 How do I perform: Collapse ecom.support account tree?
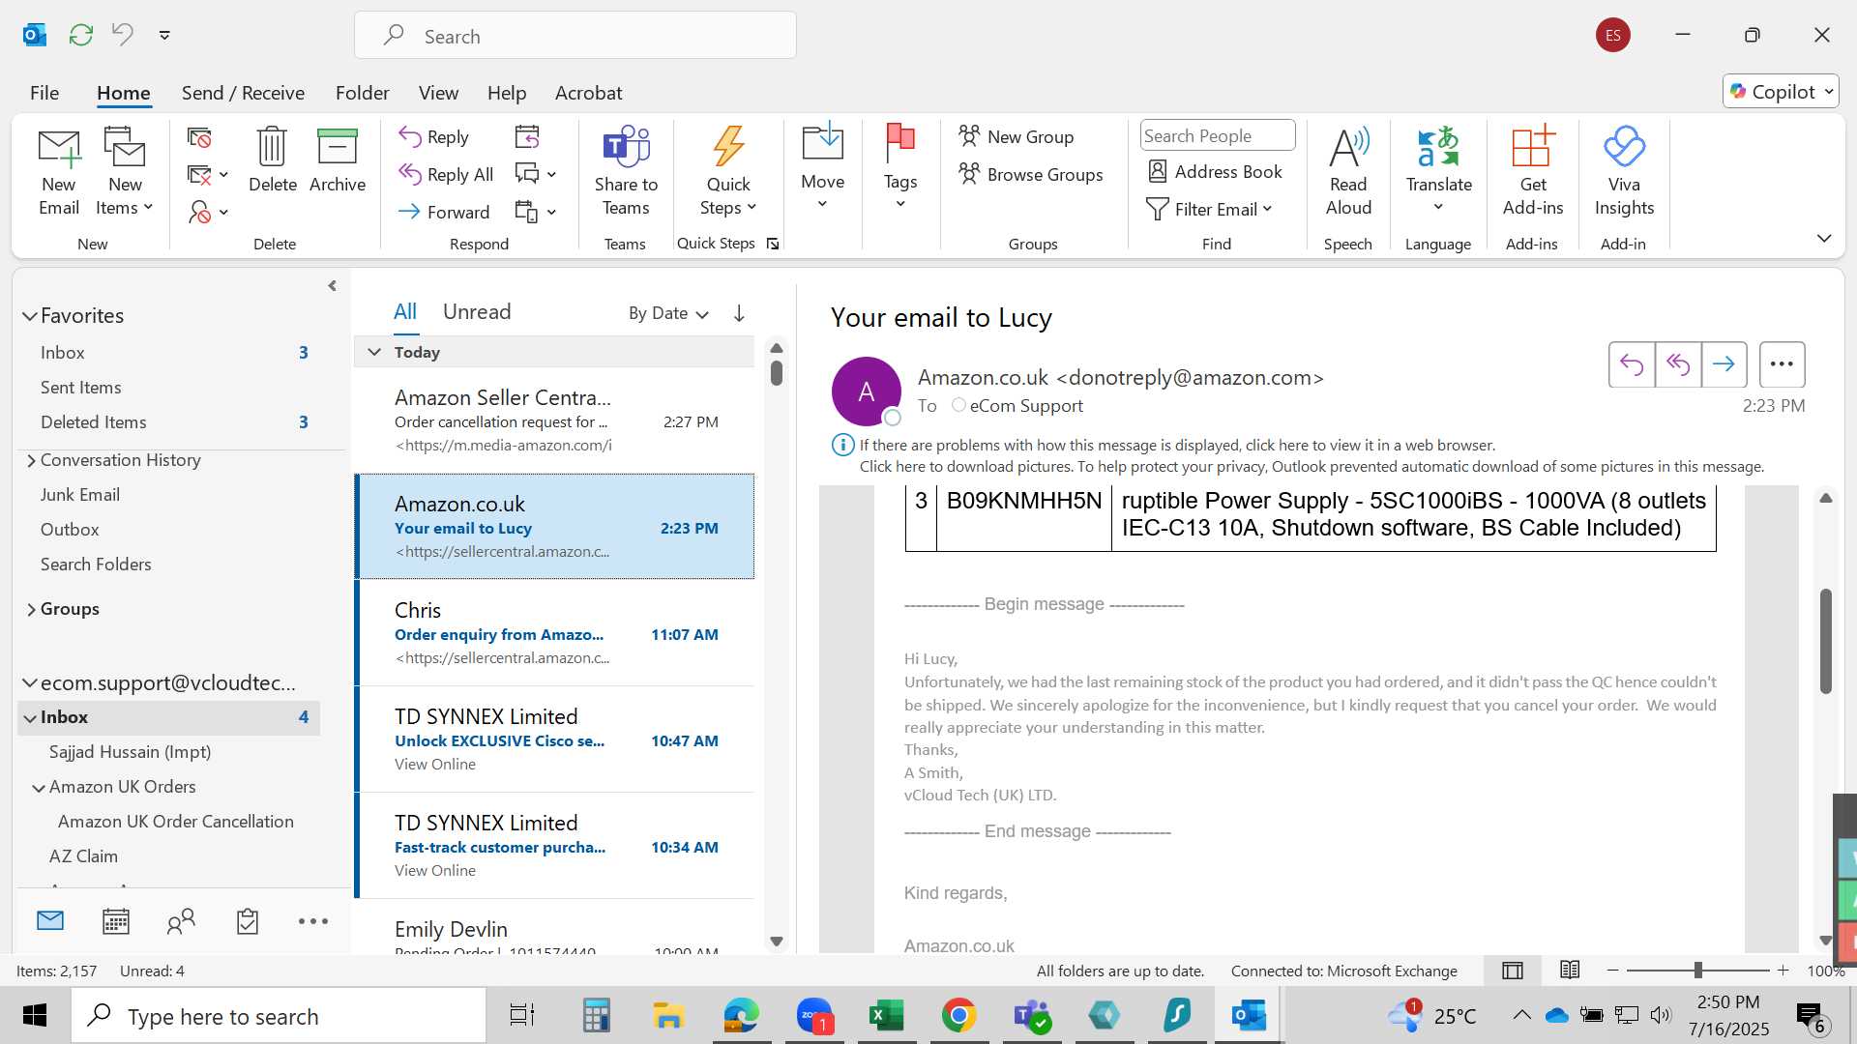[x=30, y=683]
